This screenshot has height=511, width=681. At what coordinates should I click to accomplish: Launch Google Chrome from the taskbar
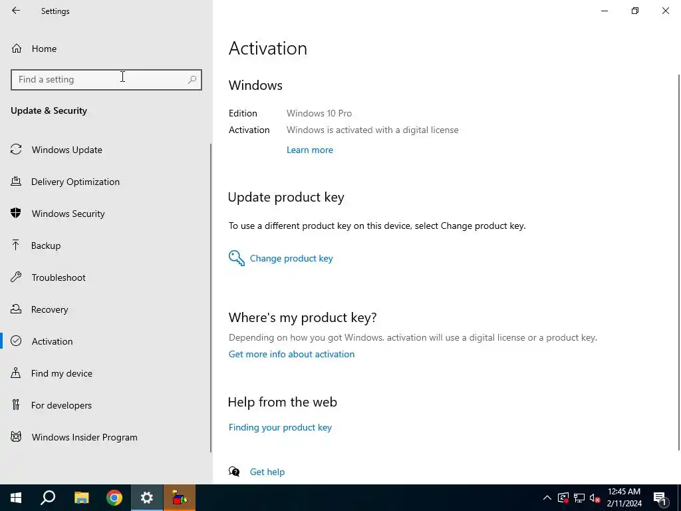pos(114,498)
